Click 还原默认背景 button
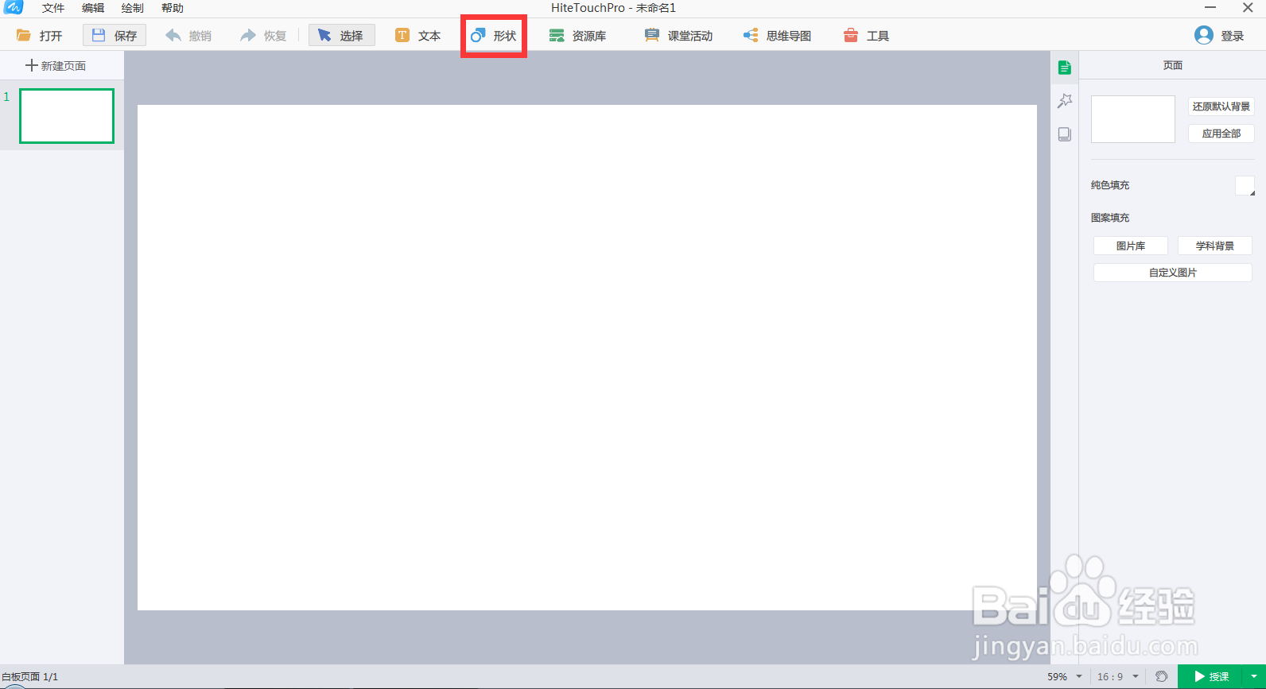This screenshot has width=1266, height=689. (1221, 106)
